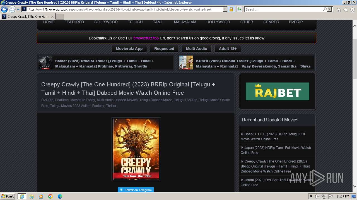Viewport: 357px width, 200px height.
Task: Open the media player taskbar icon
Action: 41,196
